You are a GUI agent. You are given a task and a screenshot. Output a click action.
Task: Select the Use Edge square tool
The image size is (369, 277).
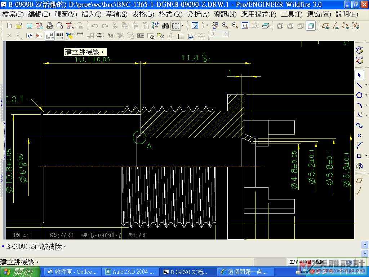[359, 156]
